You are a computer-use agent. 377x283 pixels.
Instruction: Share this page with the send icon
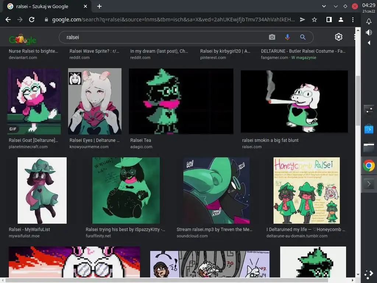303,20
